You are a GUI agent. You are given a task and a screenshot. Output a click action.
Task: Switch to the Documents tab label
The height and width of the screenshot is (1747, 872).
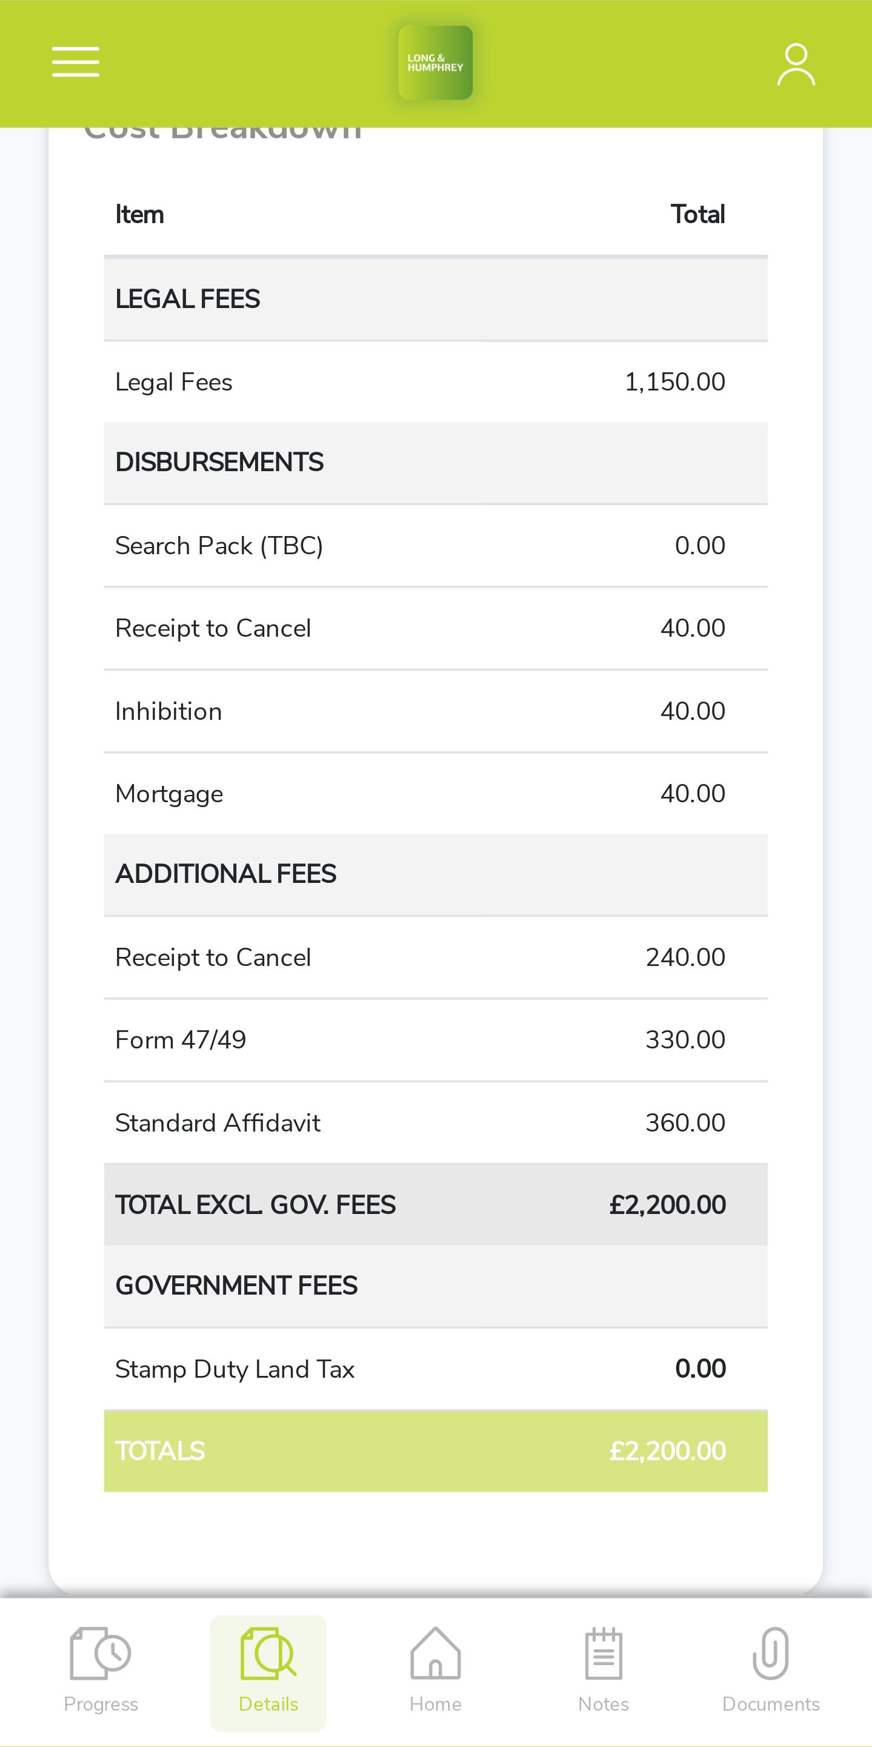coord(770,1705)
